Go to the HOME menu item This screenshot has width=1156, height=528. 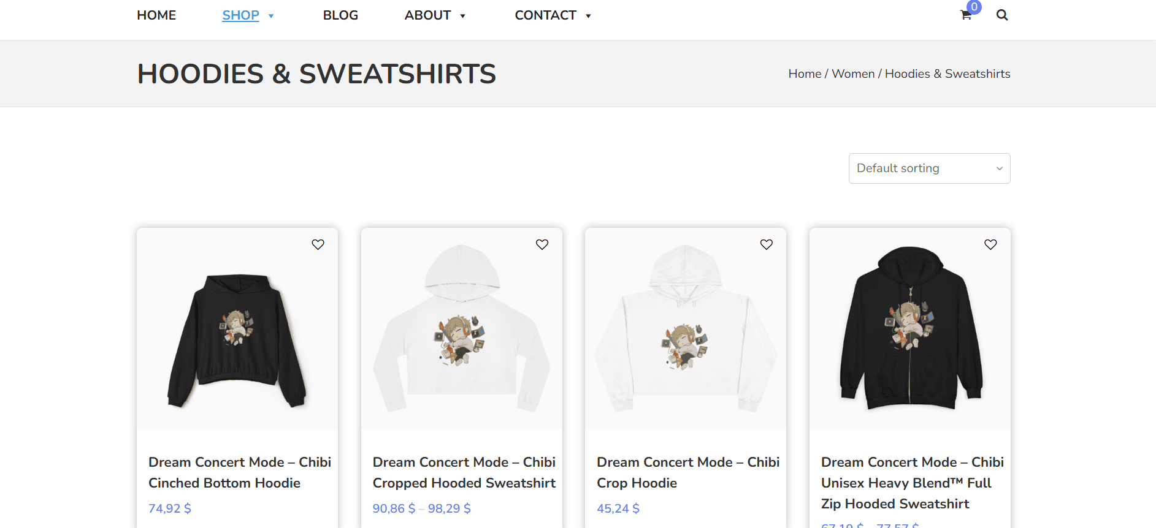point(156,15)
